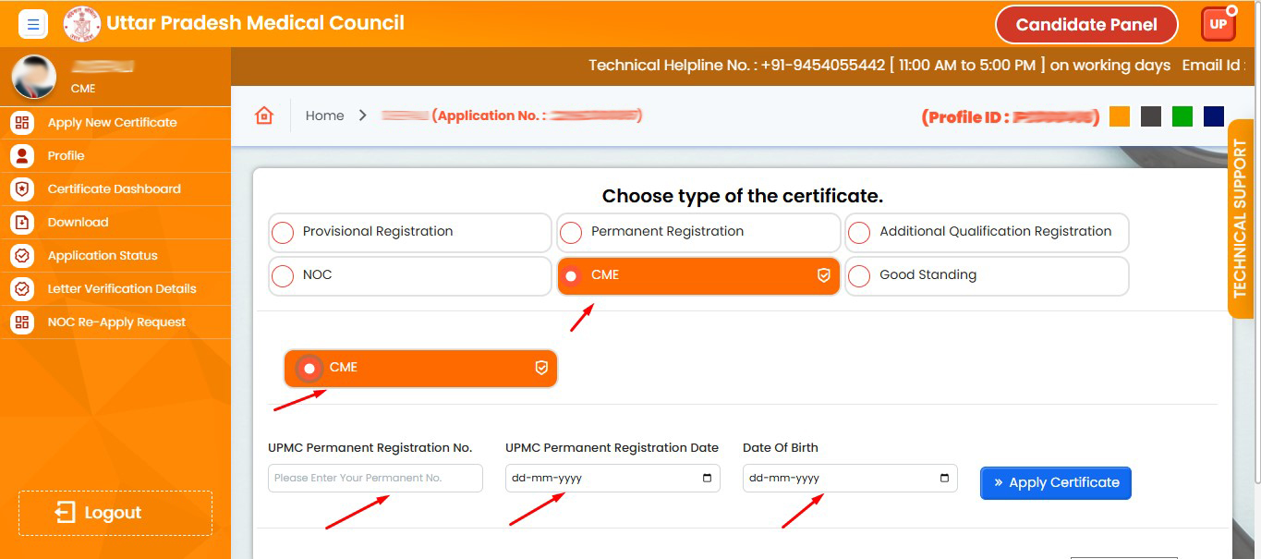This screenshot has height=559, width=1261.
Task: Open Letter Verification Details menu item
Action: (x=121, y=289)
